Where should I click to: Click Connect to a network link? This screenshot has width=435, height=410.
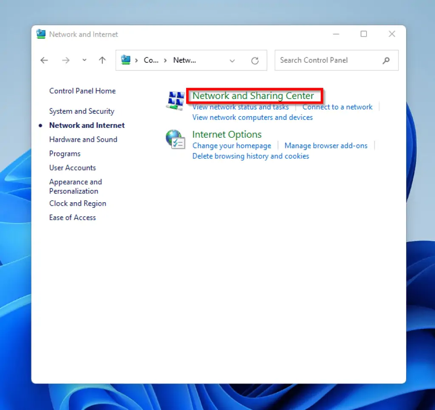[337, 107]
